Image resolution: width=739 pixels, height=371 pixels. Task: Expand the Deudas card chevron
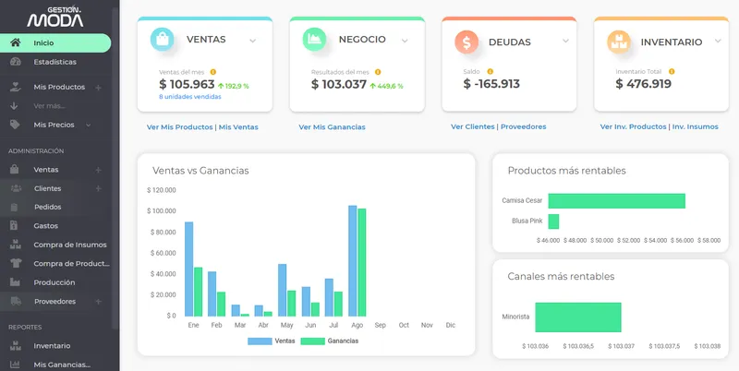coord(565,41)
